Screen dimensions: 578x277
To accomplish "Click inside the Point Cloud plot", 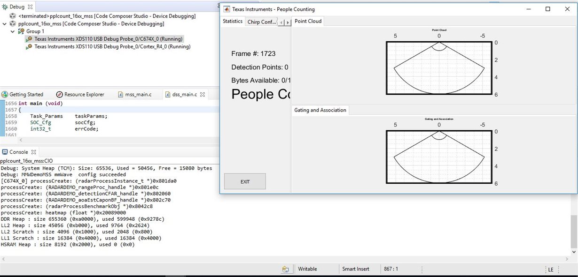I will point(439,68).
